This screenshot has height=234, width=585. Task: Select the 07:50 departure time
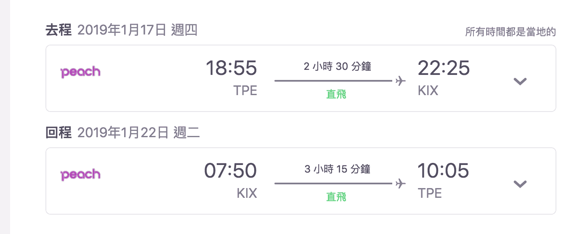[x=231, y=170]
